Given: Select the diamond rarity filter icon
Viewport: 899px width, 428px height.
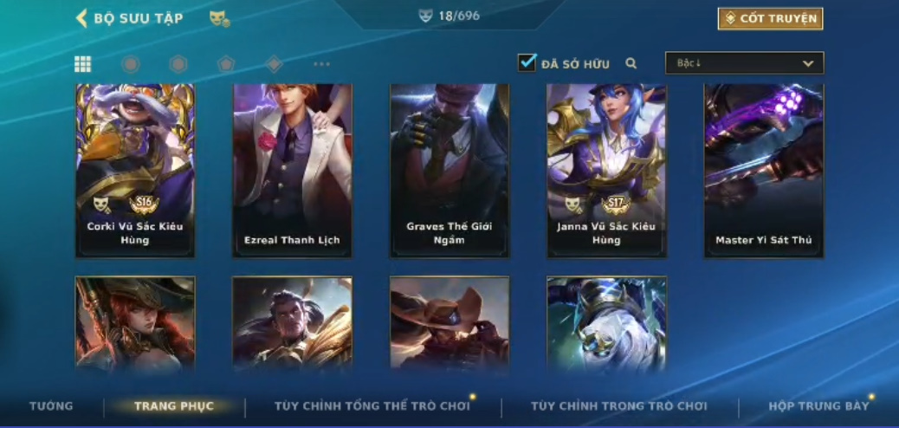Looking at the screenshot, I should (274, 64).
